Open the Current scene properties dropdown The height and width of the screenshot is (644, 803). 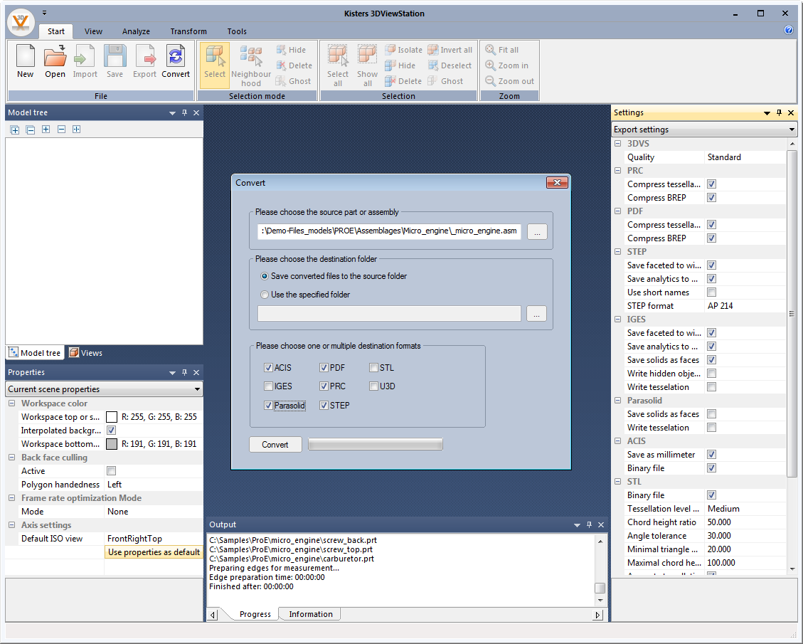click(104, 389)
